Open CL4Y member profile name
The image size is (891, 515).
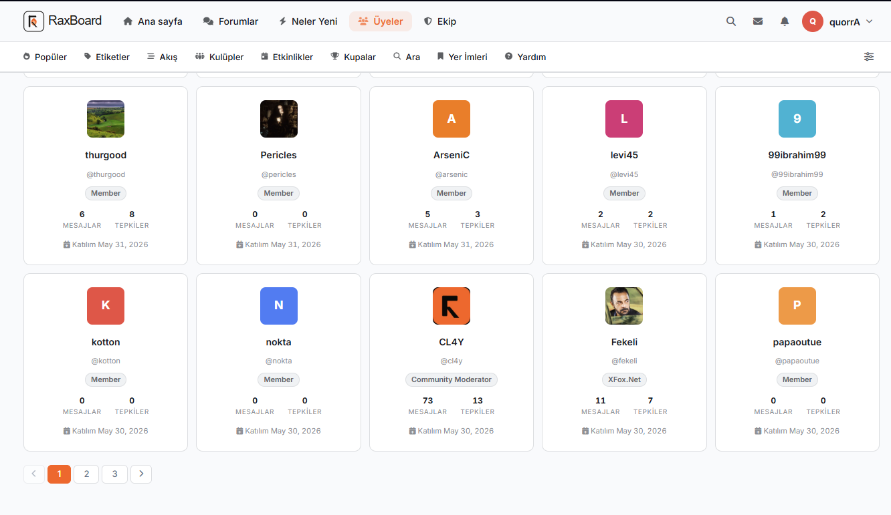(452, 342)
